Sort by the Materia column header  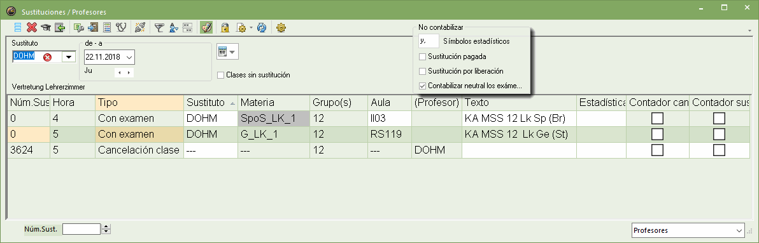[x=274, y=103]
